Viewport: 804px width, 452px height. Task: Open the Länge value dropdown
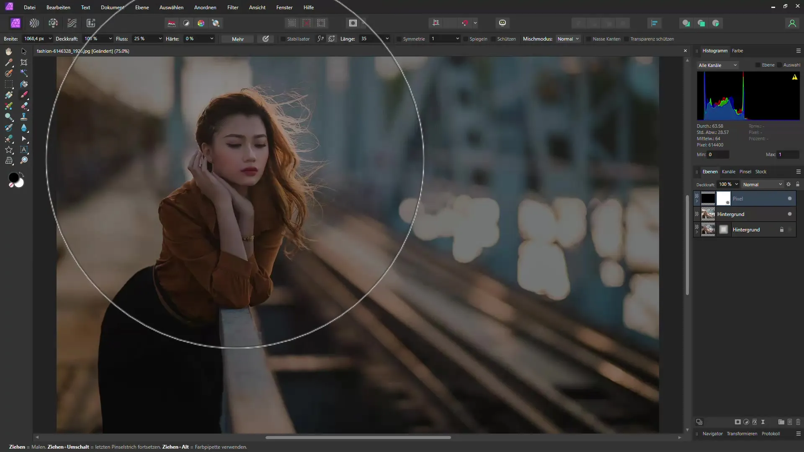[387, 39]
